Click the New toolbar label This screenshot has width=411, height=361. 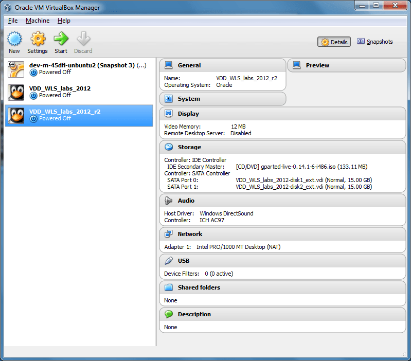14,51
